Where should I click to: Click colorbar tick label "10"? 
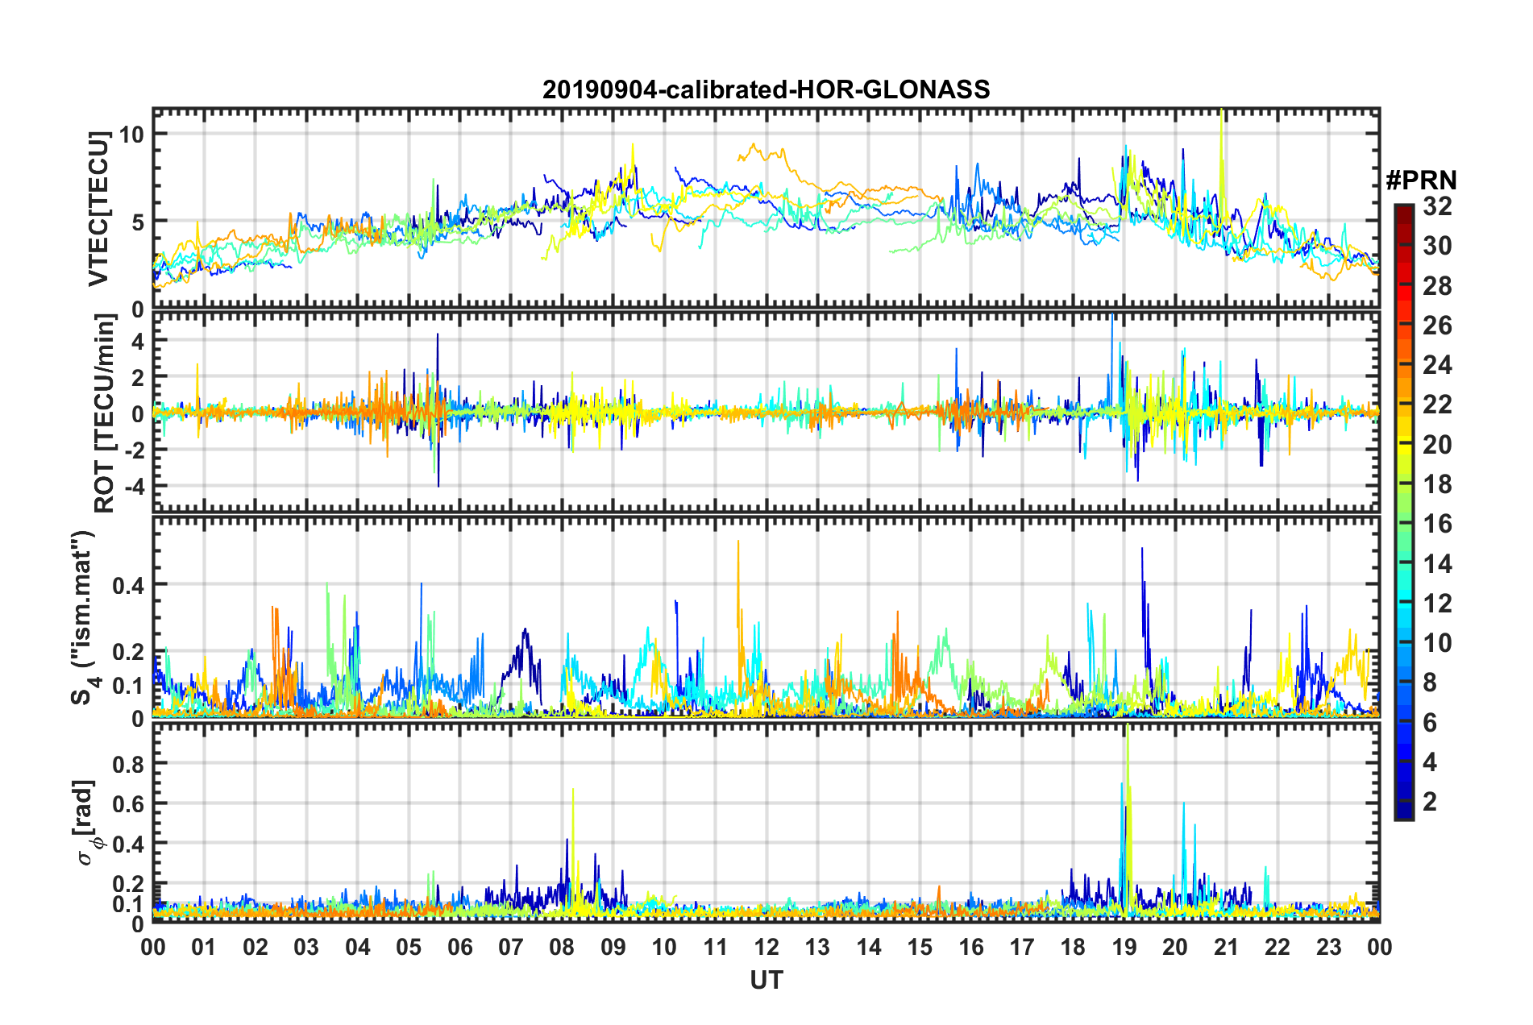[x=1437, y=643]
